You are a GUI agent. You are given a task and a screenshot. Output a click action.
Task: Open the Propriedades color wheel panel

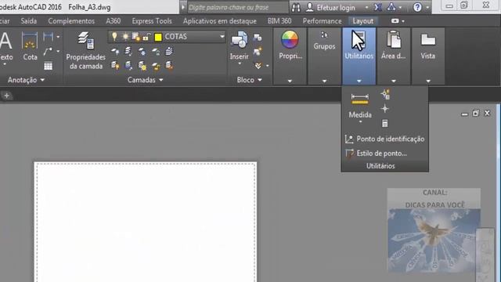tap(290, 56)
